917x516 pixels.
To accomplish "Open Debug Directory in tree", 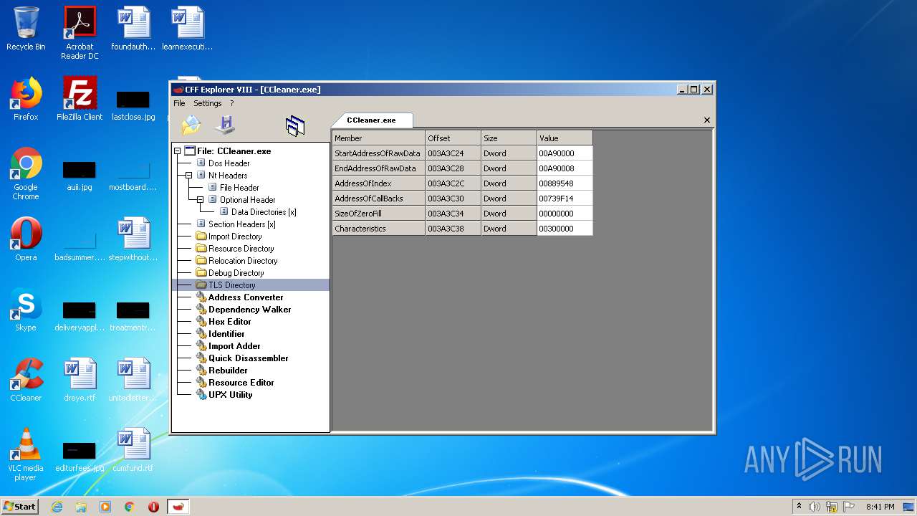I will [236, 273].
